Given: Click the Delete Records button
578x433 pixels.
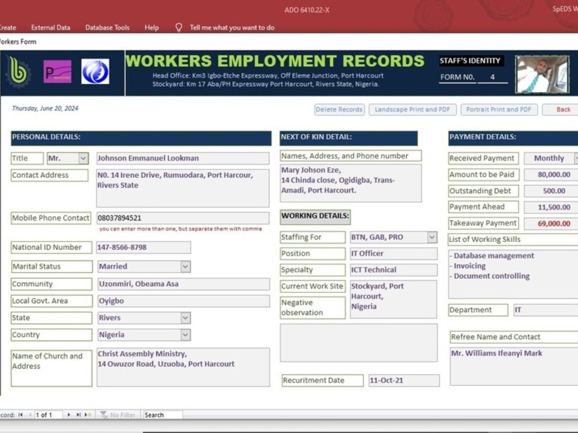Looking at the screenshot, I should click(x=339, y=109).
